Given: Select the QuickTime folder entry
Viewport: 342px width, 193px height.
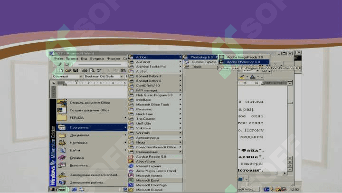Looking at the screenshot, I should point(155,114).
